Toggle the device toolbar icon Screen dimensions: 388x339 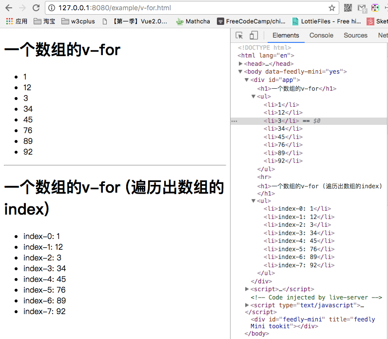click(253, 36)
